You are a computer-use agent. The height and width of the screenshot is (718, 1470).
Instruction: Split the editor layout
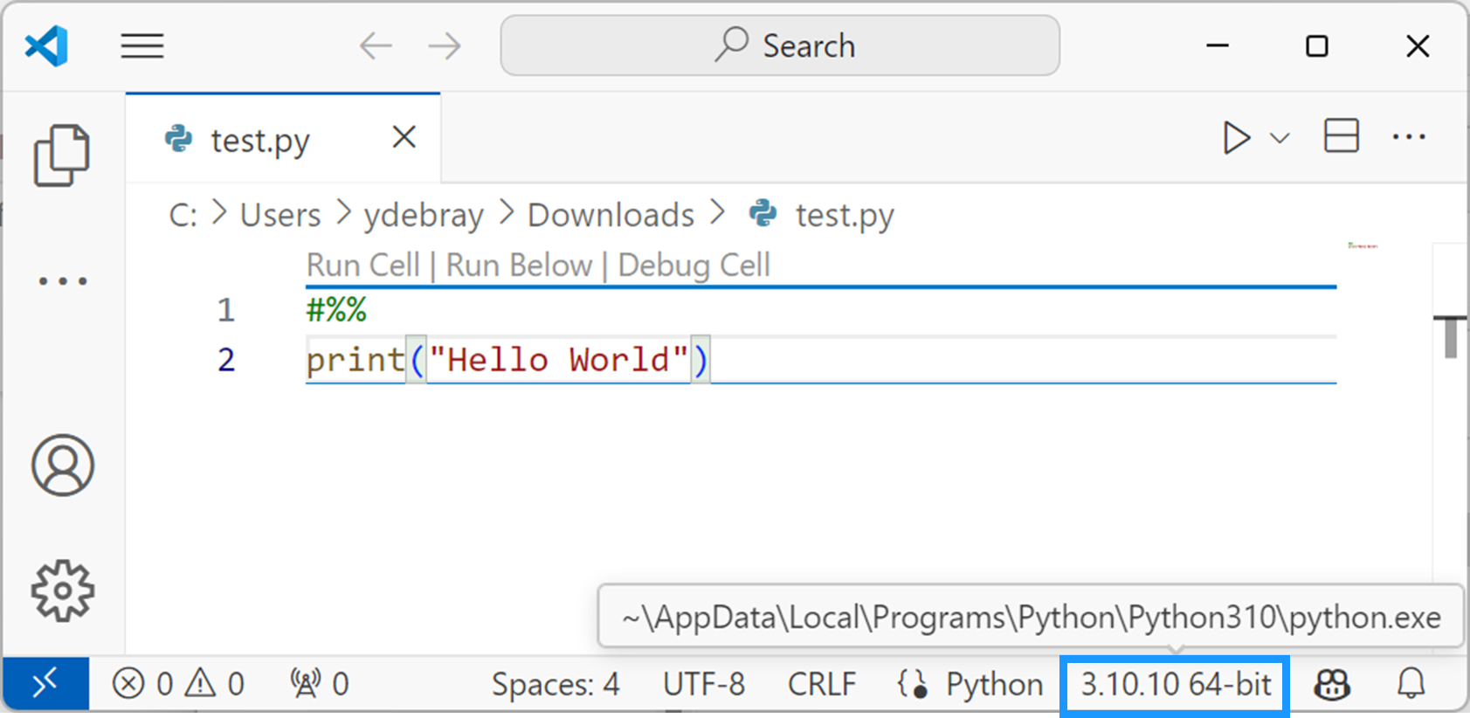tap(1341, 136)
